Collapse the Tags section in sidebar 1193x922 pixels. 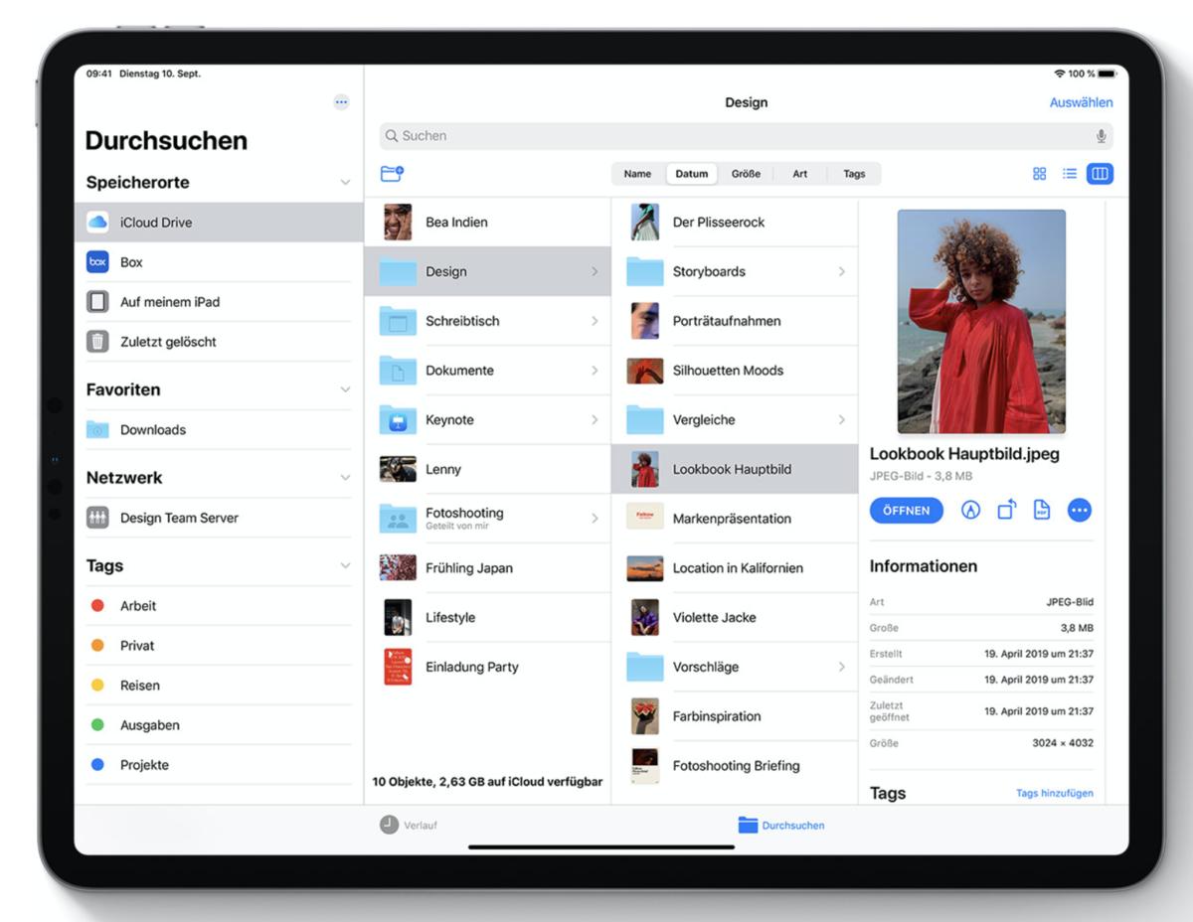(x=345, y=566)
